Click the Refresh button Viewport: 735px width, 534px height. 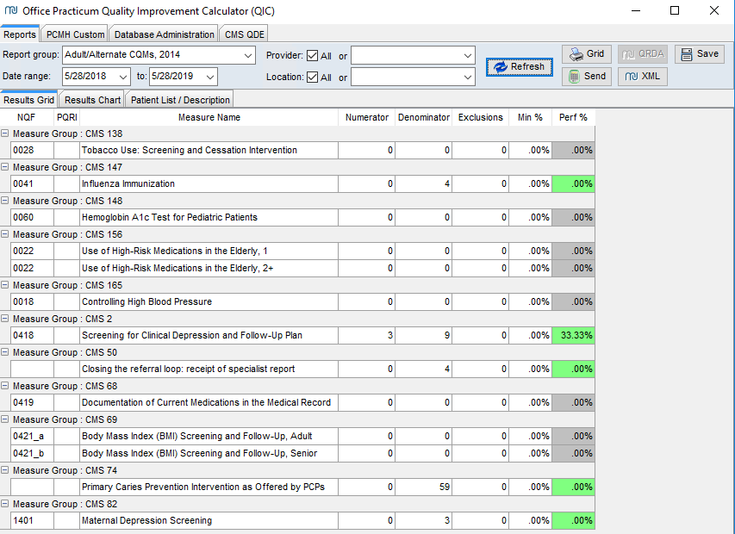pos(519,66)
